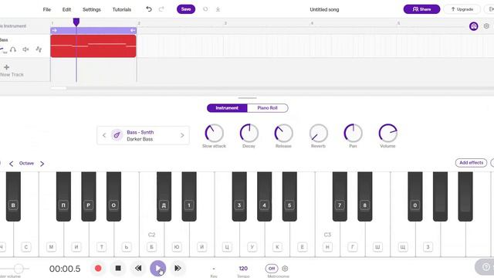Screen dimensions: 494x278
Task: Play the black key labeled П
Action: (x=63, y=196)
